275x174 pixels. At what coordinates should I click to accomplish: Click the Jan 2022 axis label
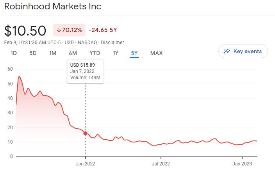(x=85, y=163)
